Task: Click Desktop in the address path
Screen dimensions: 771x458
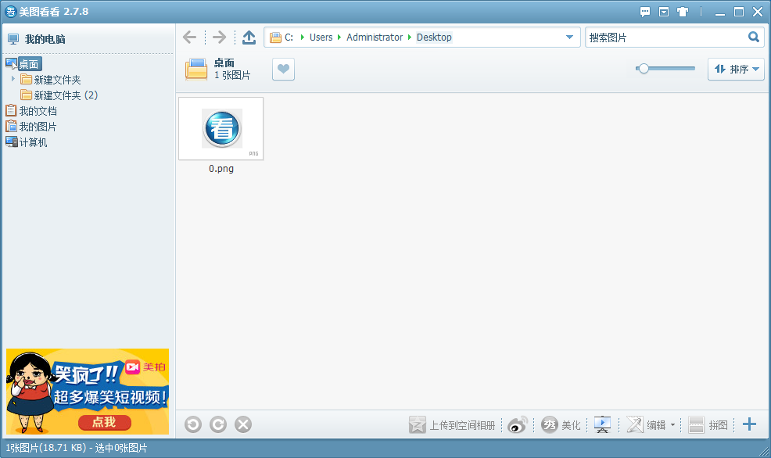Action: pos(434,38)
